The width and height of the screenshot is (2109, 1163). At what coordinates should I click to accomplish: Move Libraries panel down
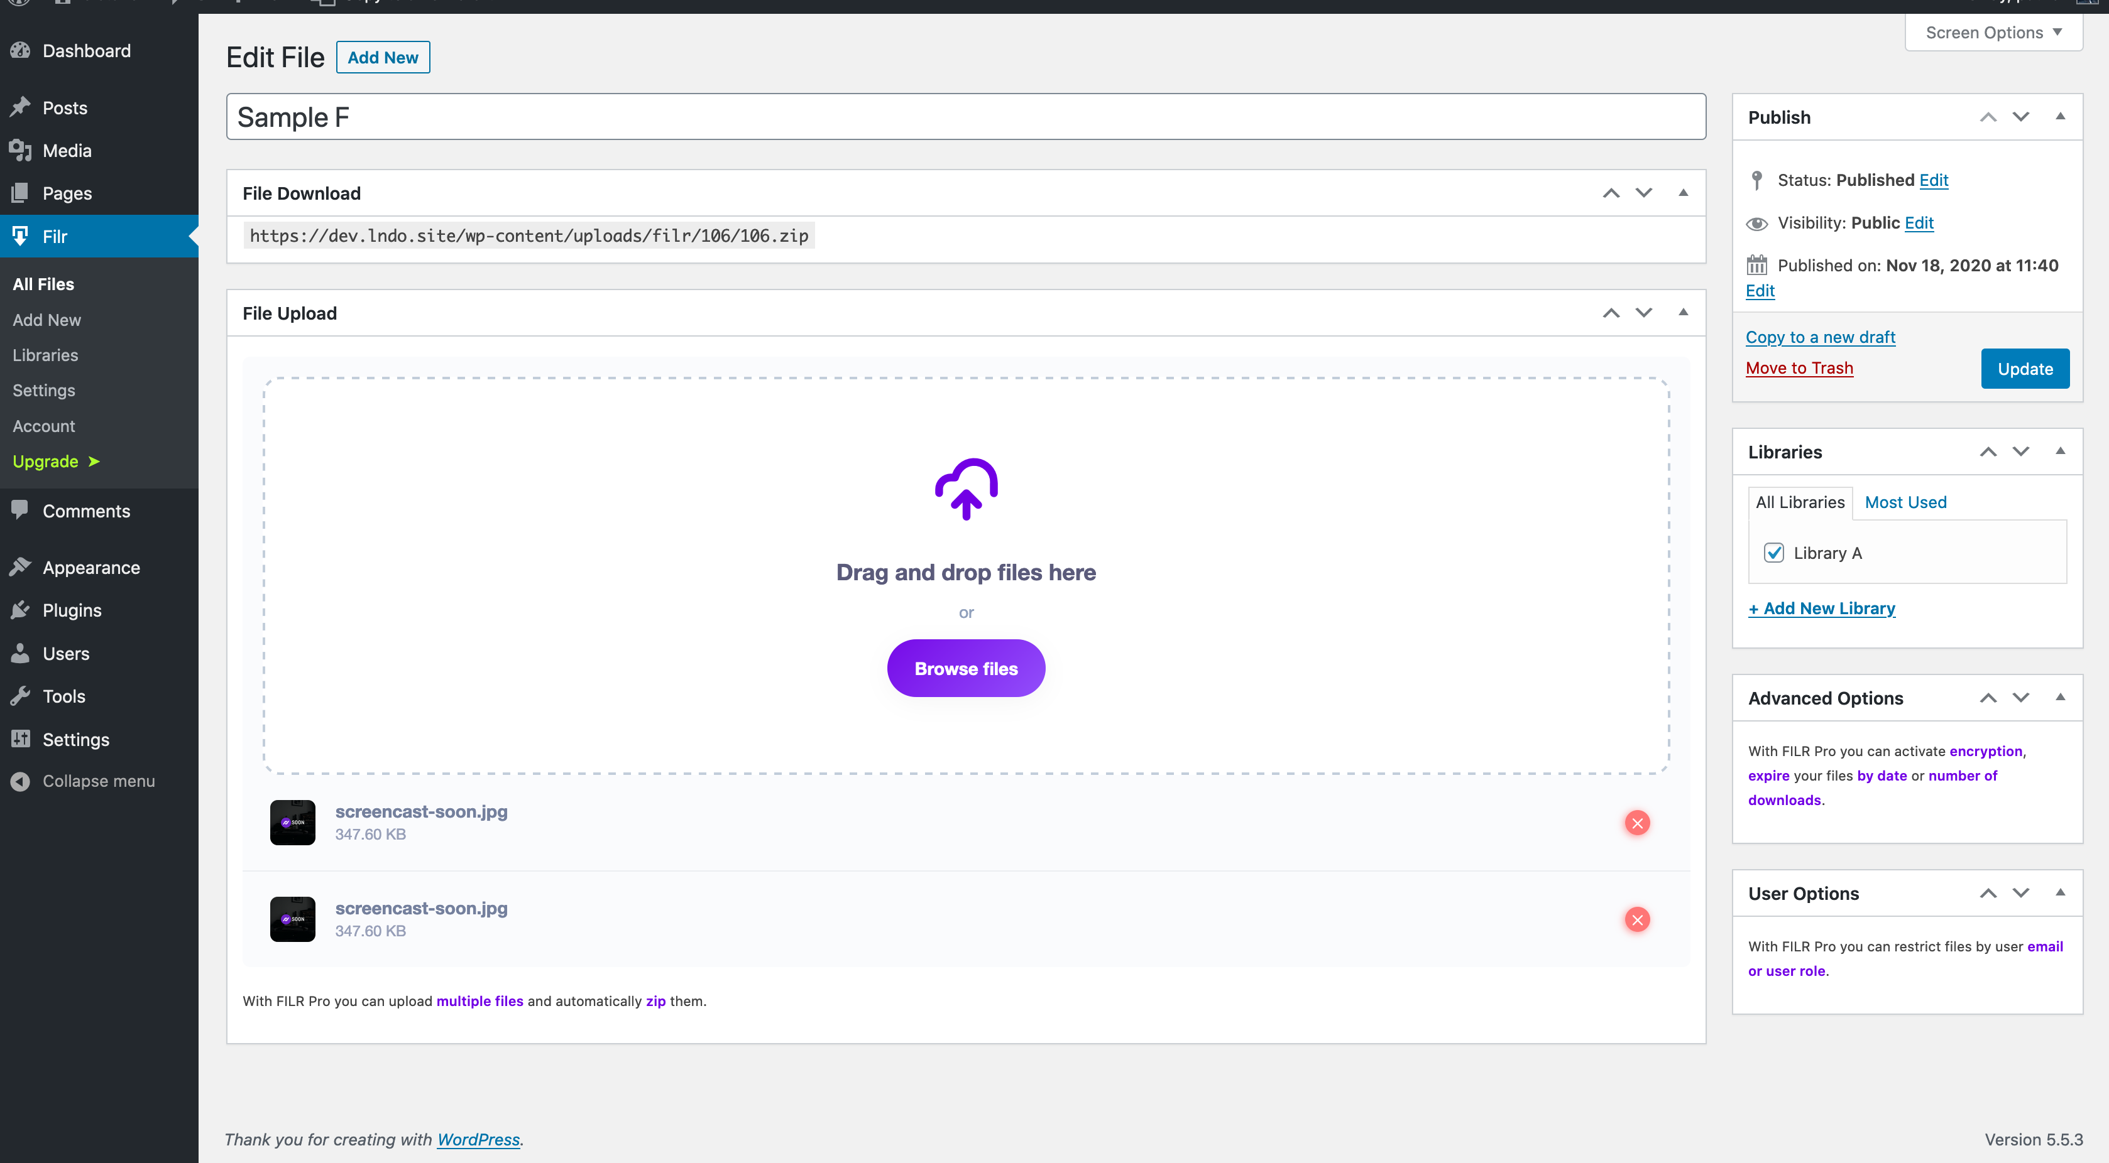pos(2020,452)
